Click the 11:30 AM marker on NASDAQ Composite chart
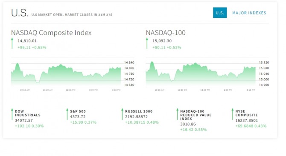The width and height of the screenshot is (286, 156). click(x=48, y=90)
